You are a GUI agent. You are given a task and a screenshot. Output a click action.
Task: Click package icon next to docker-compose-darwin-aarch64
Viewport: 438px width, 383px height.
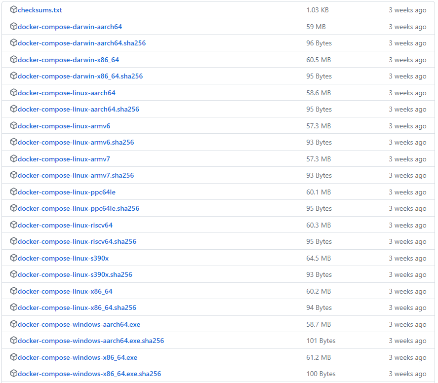(x=13, y=27)
